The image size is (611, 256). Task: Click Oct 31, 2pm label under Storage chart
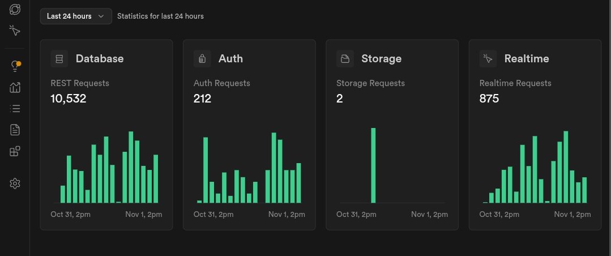[x=357, y=214]
